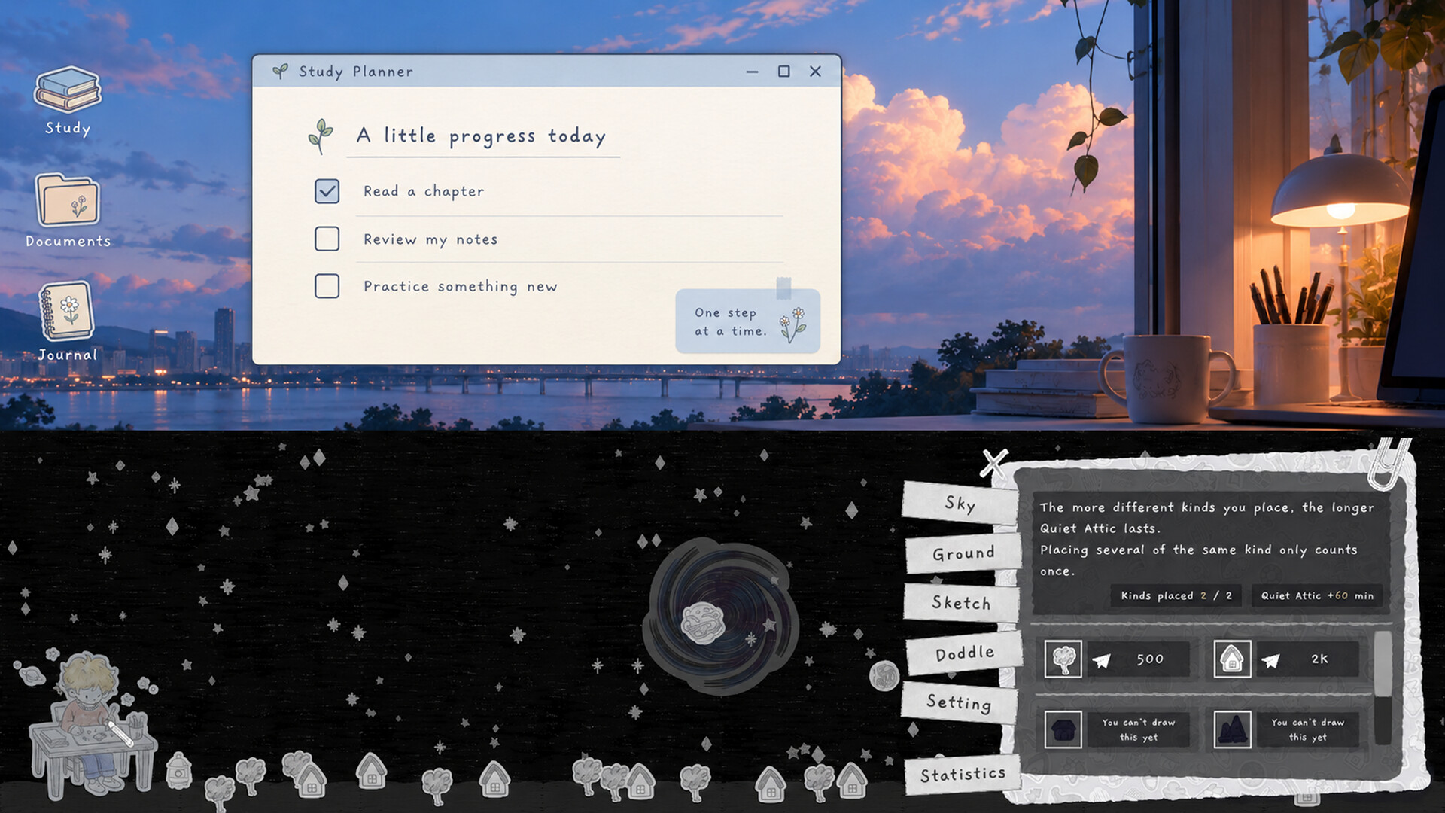Click the sprout icon in Study Planner title bar
1445x813 pixels.
click(280, 72)
